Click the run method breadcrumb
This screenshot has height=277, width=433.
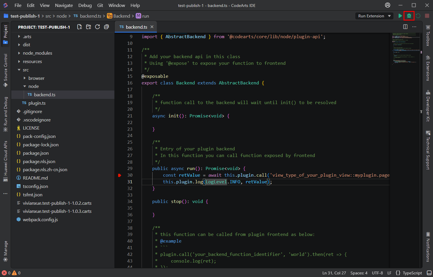[x=143, y=16]
